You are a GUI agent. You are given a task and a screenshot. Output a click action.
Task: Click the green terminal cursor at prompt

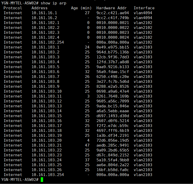[x=42, y=180]
